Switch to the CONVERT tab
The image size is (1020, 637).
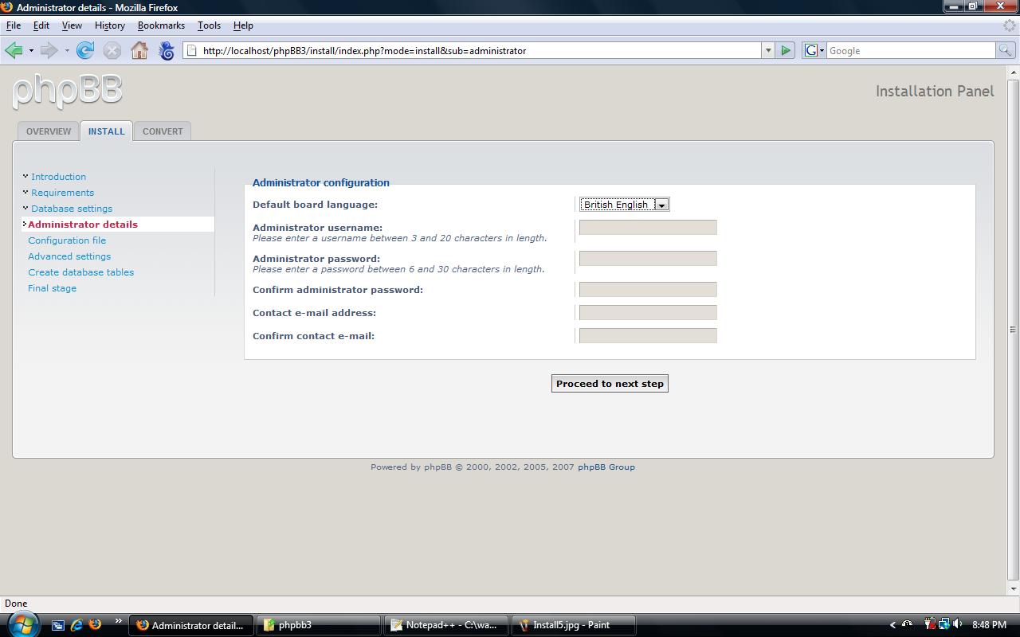point(163,131)
